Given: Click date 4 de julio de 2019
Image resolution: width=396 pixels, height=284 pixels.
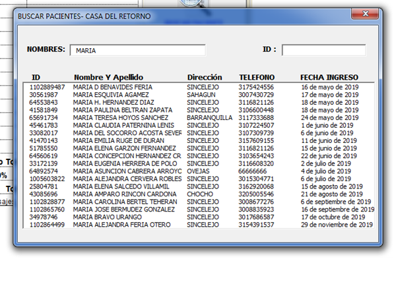Looking at the screenshot, I should click(326, 171).
